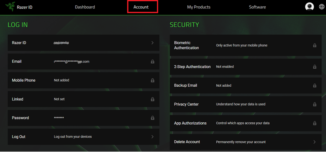This screenshot has height=152, width=326.
Task: Click the 'Not set' Linked value
Action: pos(59,99)
